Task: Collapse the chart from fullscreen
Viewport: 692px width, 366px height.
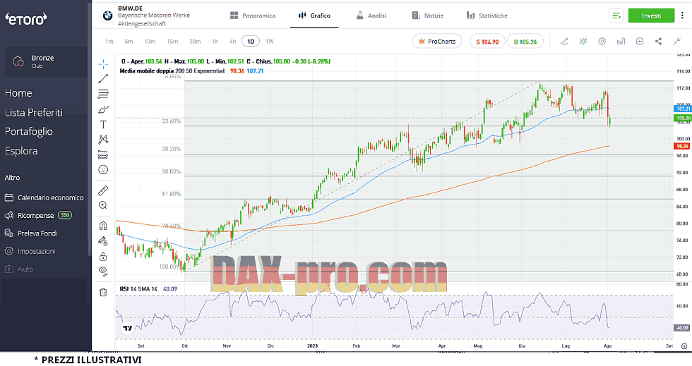Action: pos(677,42)
